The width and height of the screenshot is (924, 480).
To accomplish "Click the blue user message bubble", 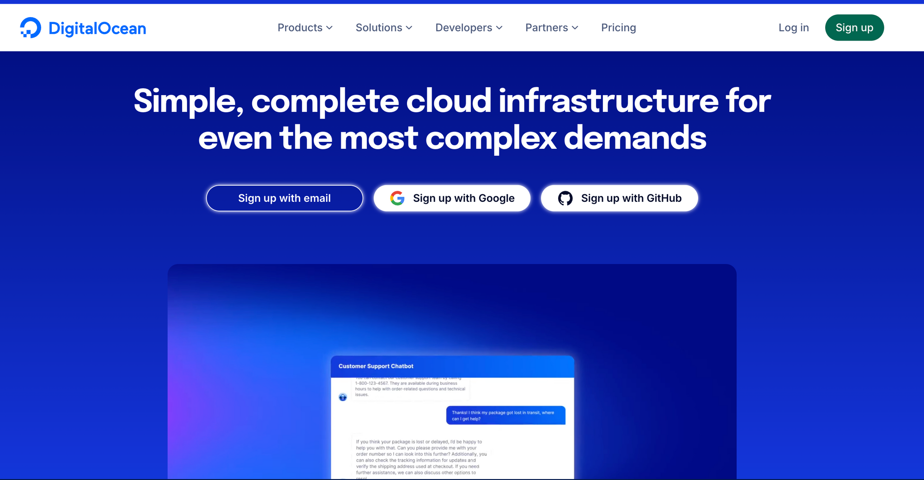I will pos(505,415).
